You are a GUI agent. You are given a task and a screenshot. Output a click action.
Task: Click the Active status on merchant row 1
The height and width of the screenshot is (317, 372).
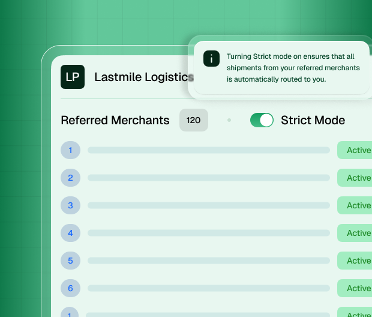click(358, 150)
